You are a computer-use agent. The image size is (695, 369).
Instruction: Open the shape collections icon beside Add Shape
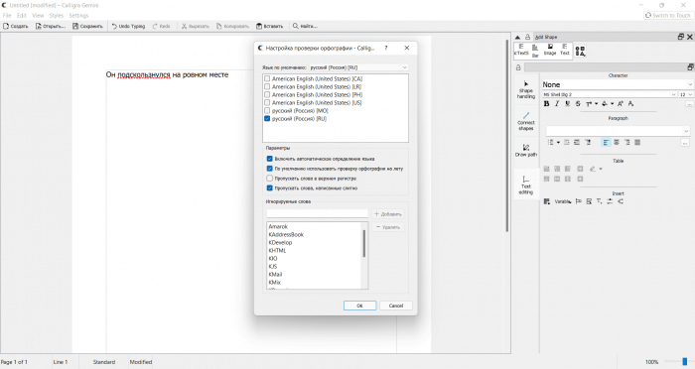pyautogui.click(x=580, y=52)
